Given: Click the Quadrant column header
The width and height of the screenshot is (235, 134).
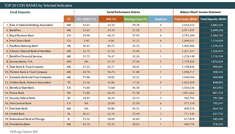Looking at the screenshot, I should 161,19.
